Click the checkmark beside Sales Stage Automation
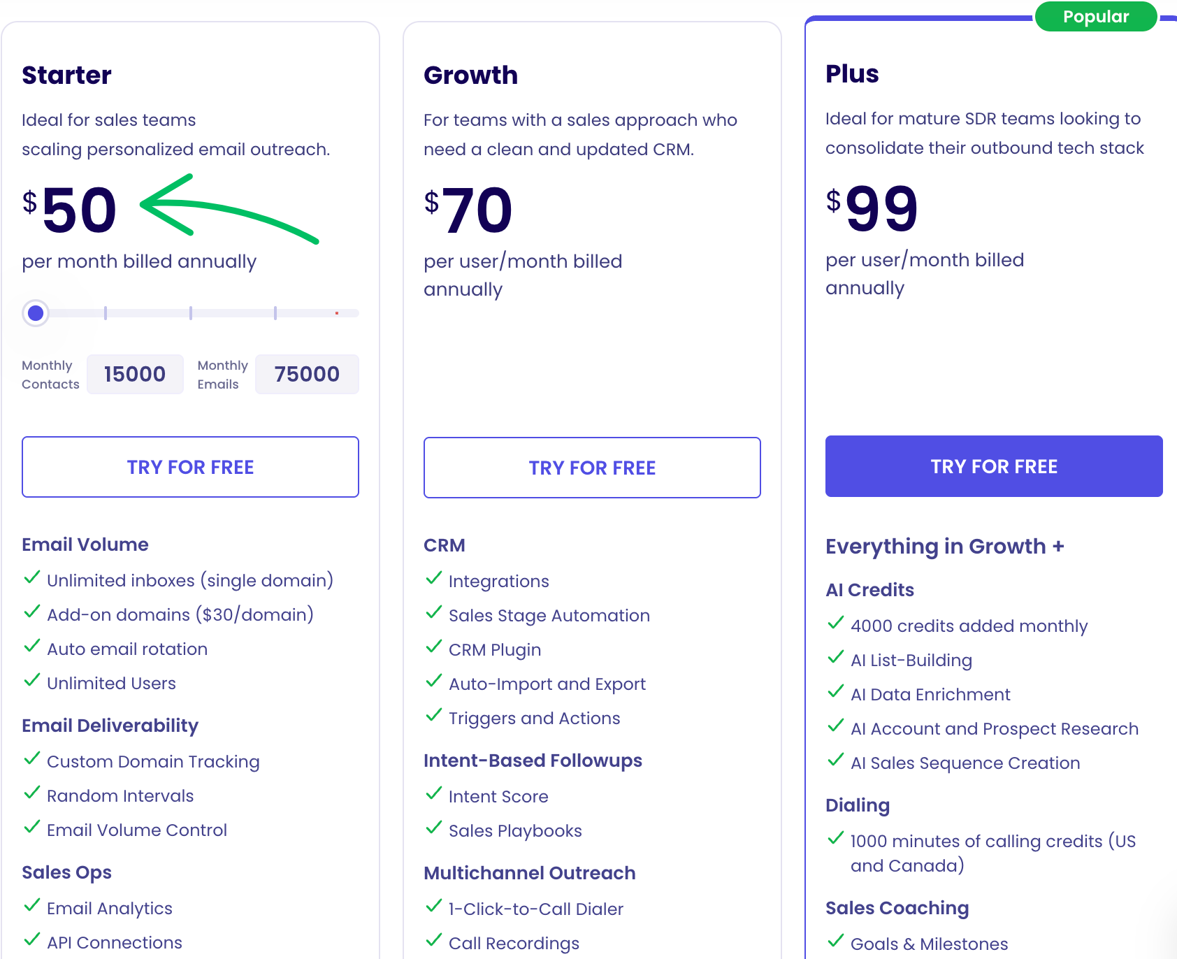 [x=433, y=613]
